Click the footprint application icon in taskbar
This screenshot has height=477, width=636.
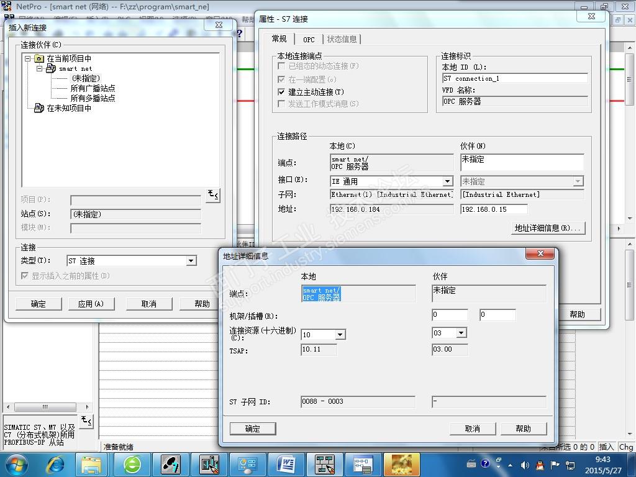coord(170,465)
